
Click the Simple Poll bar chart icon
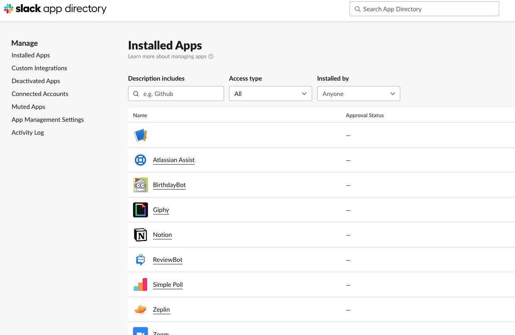[140, 285]
